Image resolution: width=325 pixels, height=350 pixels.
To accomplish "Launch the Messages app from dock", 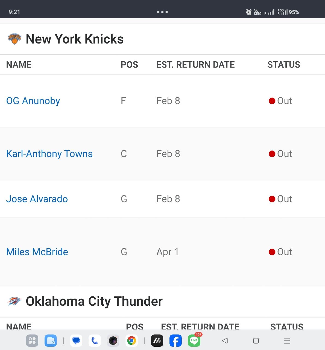I will (76, 341).
